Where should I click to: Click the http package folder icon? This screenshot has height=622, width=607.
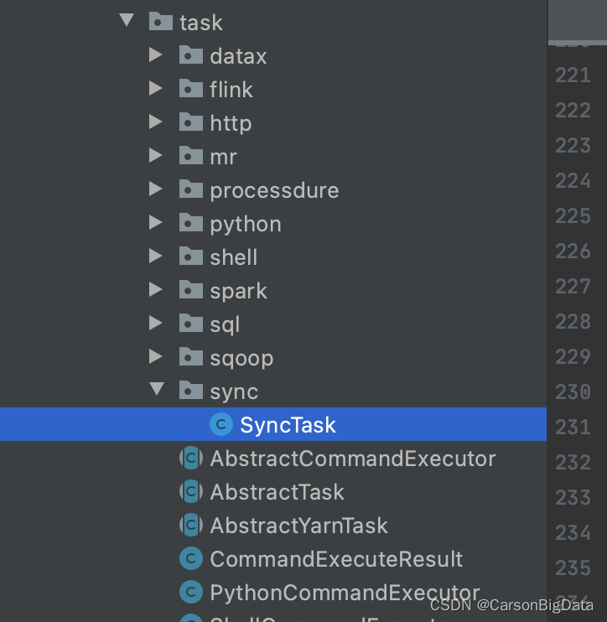pos(191,122)
